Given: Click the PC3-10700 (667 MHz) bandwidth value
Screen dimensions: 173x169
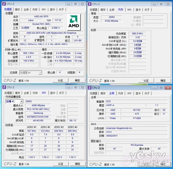Looking at the screenshot, I should click(x=38, y=109).
